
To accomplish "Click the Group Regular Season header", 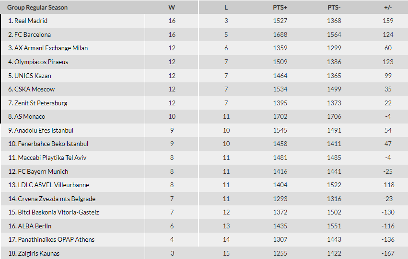I will [37, 8].
